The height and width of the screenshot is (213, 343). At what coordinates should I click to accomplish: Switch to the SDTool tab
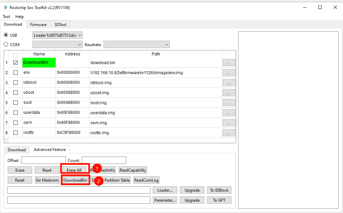click(x=60, y=24)
